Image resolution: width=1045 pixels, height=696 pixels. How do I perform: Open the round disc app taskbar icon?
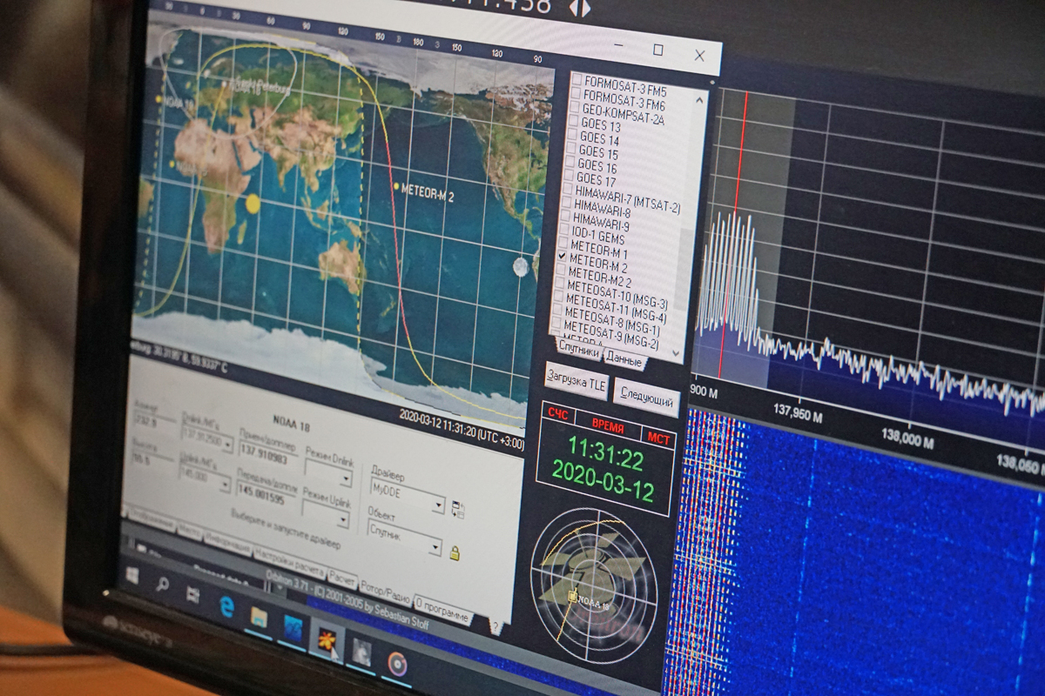(x=397, y=664)
